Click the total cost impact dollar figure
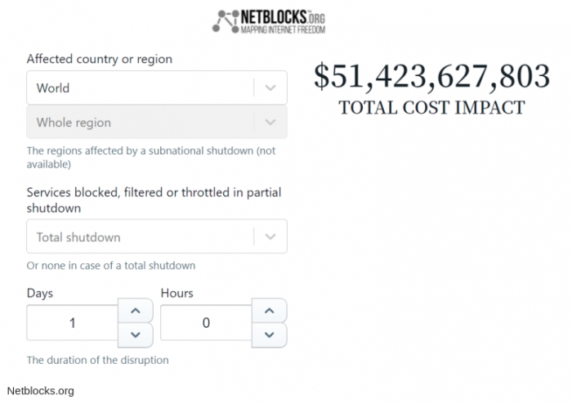This screenshot has height=404, width=572. 431,76
